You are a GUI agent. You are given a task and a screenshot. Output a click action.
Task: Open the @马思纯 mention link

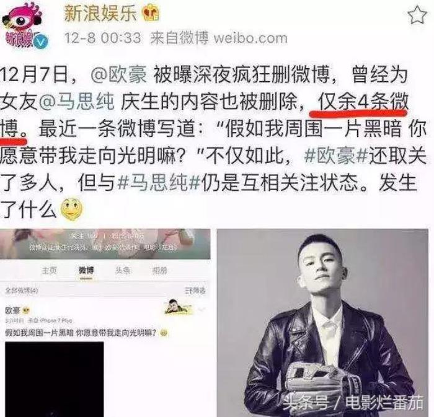(77, 102)
